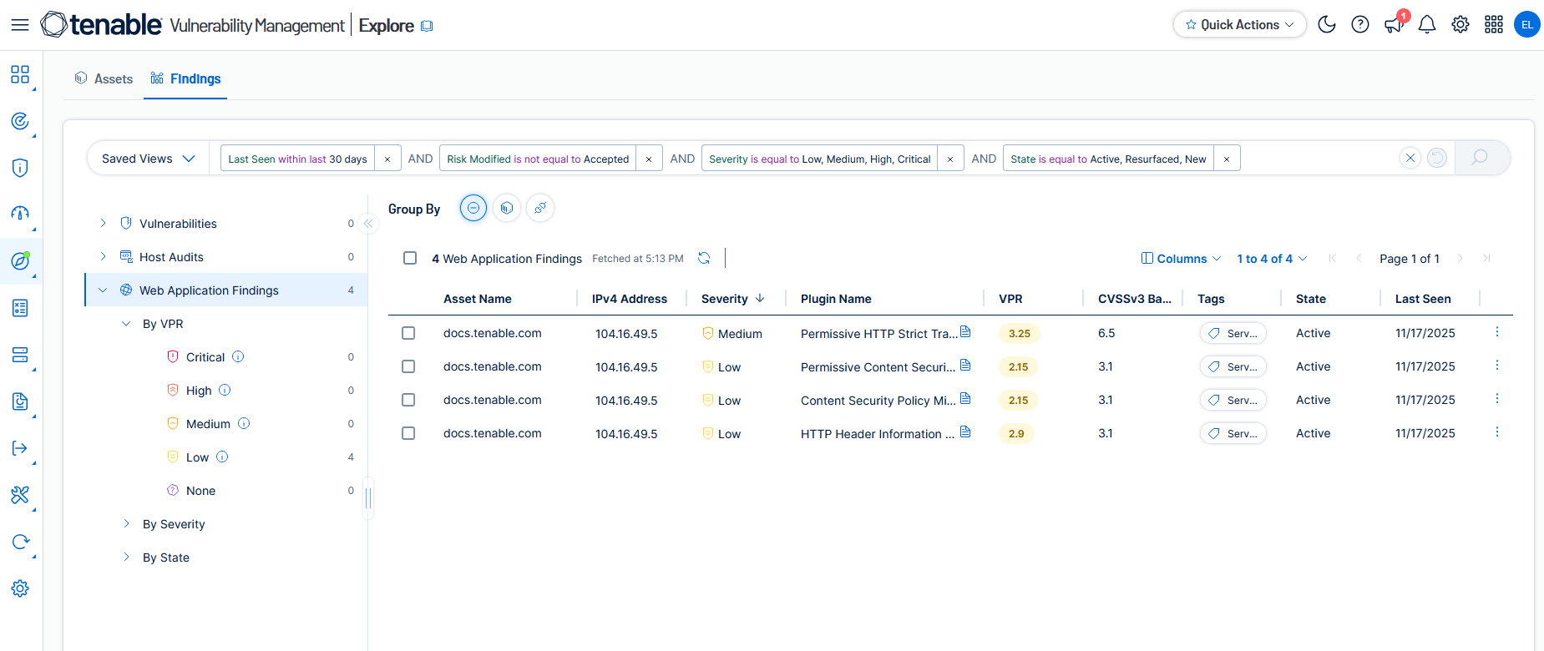Open row actions for Permissive HTTP Strict finding
Screen dimensions: 1544x651
1496,332
